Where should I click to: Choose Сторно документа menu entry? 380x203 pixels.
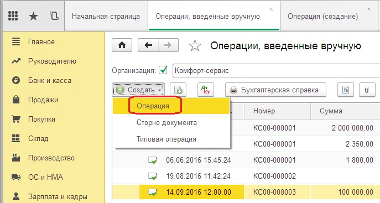pos(166,123)
